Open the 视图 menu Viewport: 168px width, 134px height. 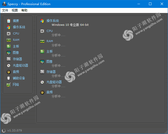15,10
